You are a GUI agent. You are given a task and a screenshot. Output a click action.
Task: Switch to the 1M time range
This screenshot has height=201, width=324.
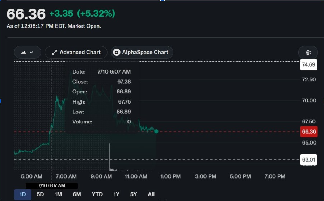pyautogui.click(x=58, y=194)
